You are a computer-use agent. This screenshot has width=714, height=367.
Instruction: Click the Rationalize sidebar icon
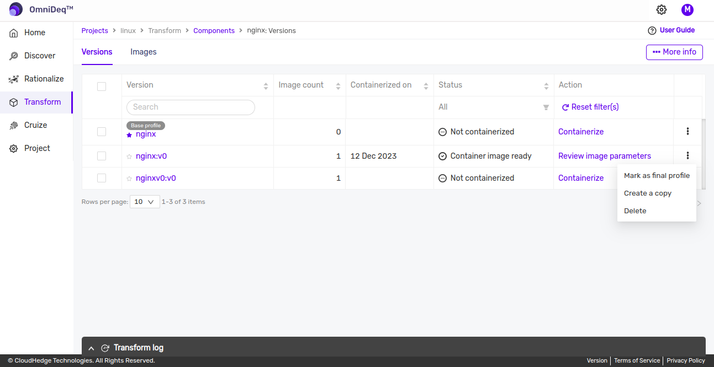coord(14,79)
